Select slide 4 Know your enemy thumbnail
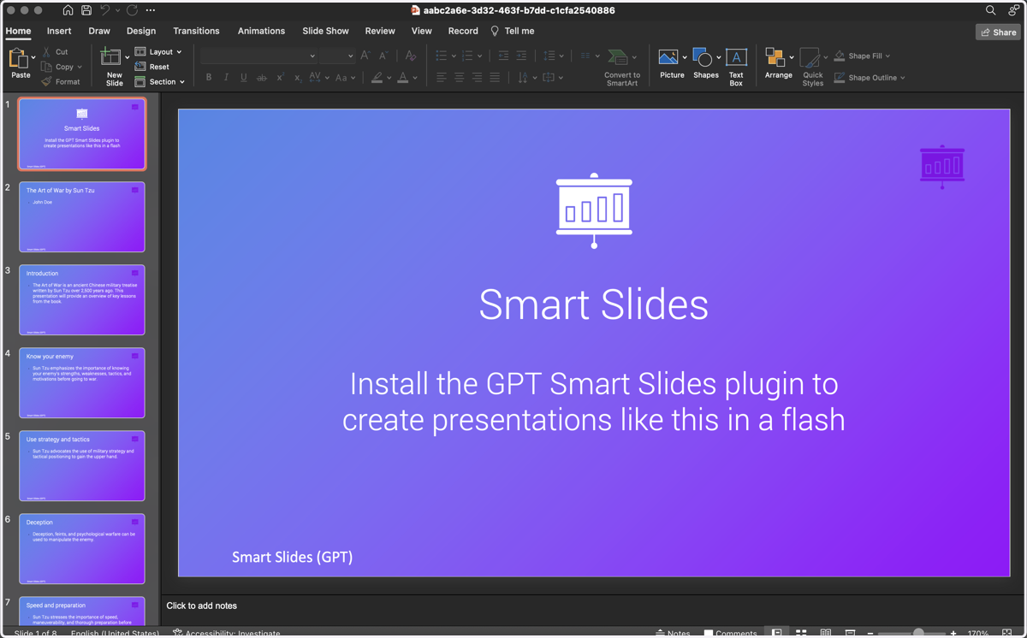 (x=82, y=382)
